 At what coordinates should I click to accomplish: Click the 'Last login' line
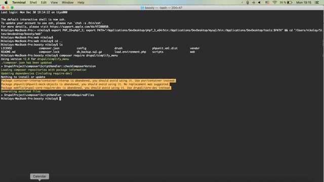[34, 12]
